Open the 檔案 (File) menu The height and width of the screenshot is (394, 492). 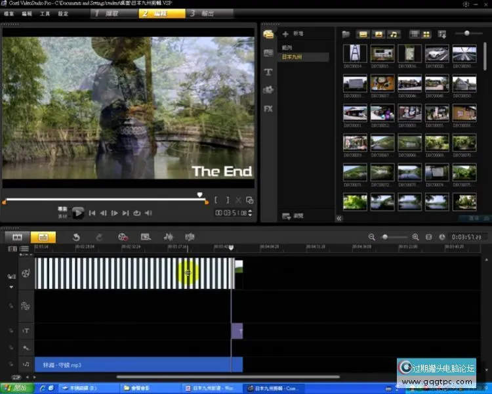(9, 13)
